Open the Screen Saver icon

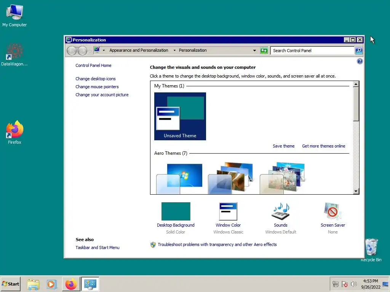[333, 211]
